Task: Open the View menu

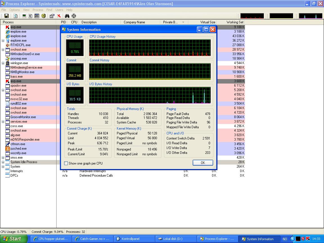Action: 26,10
